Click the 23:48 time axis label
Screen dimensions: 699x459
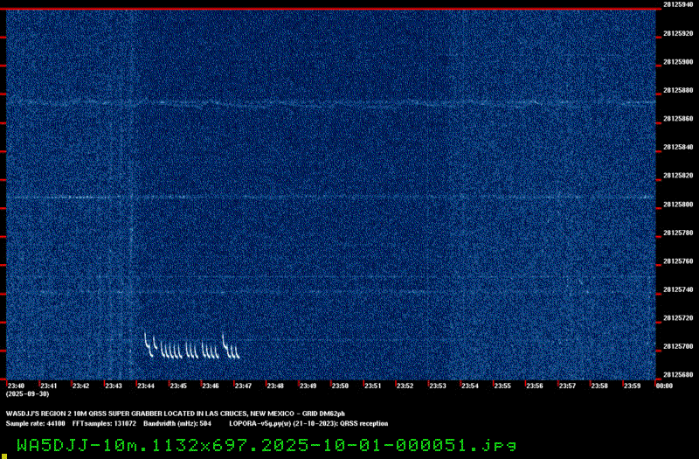click(x=275, y=386)
